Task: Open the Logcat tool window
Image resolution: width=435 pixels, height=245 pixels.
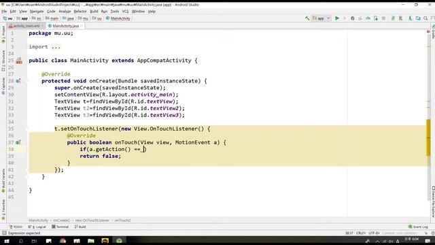Action: click(x=37, y=227)
